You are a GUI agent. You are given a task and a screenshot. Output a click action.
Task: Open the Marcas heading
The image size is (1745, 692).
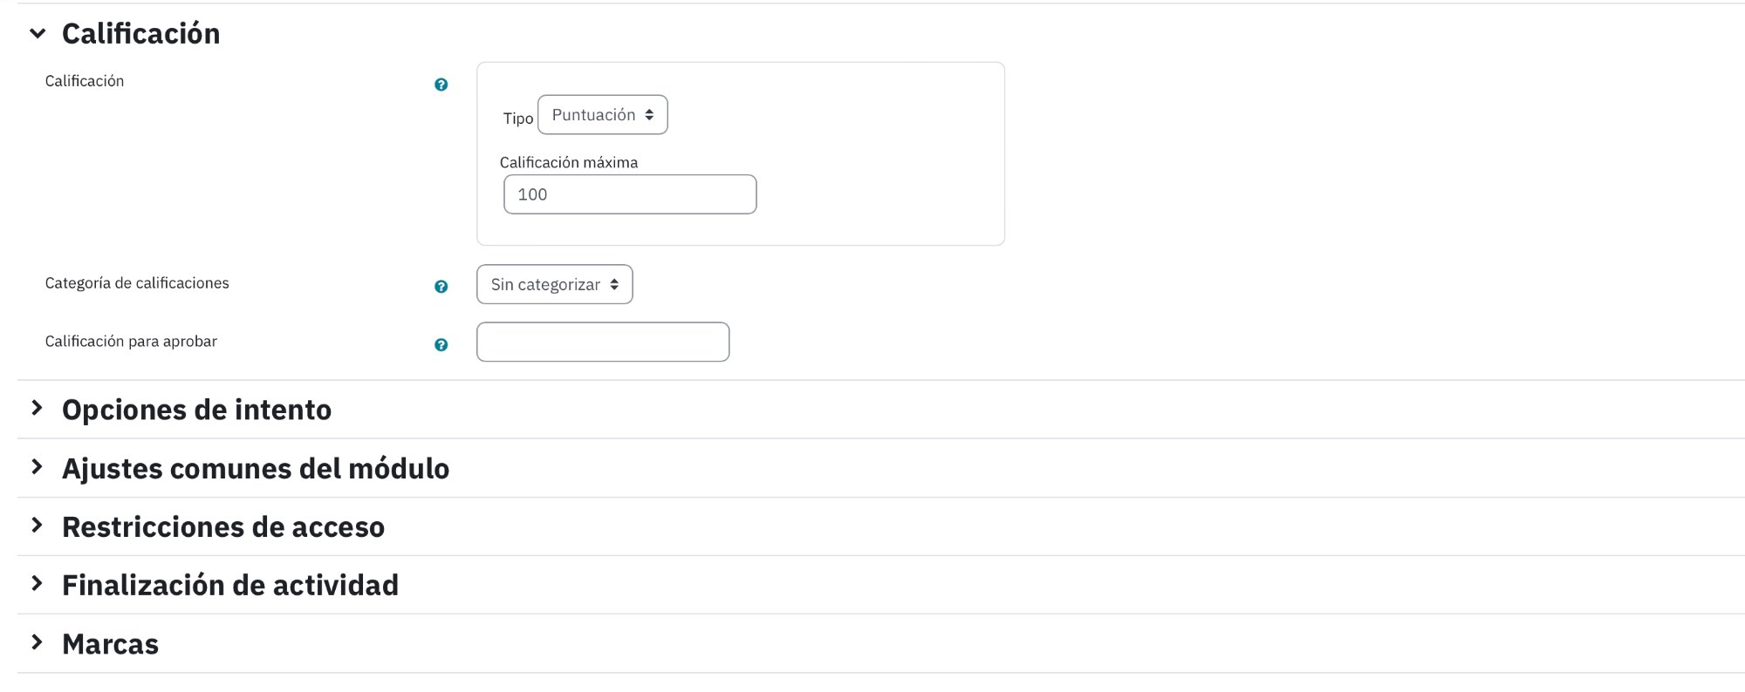(x=111, y=644)
